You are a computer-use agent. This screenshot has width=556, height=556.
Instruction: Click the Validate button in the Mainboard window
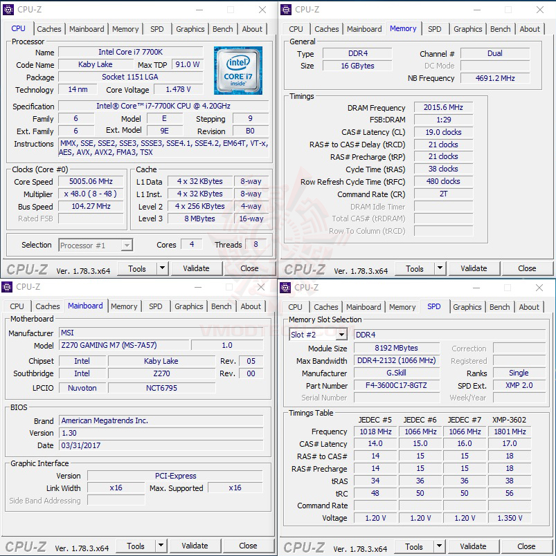coord(195,546)
